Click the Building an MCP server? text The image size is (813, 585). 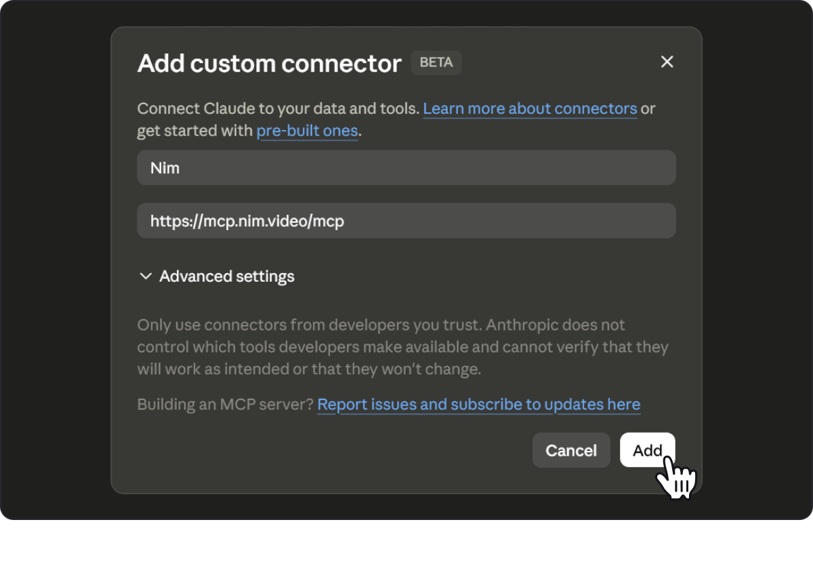click(x=225, y=404)
